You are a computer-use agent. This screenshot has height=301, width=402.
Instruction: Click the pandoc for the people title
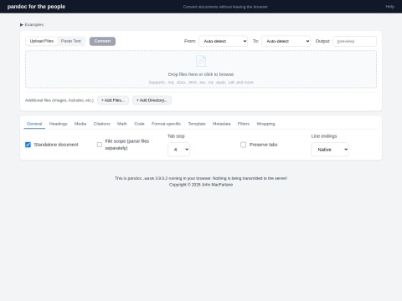pos(36,7)
